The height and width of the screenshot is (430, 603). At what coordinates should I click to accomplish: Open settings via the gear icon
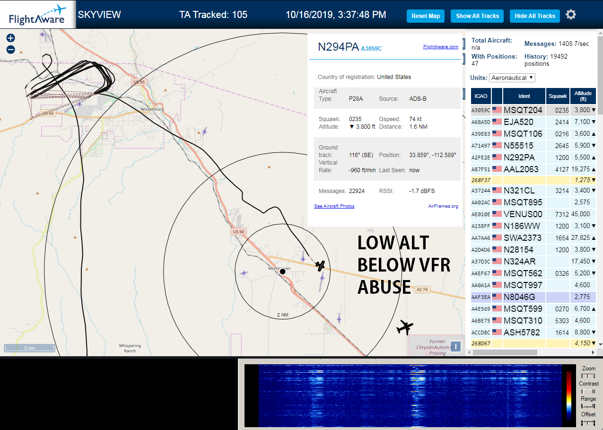point(571,15)
